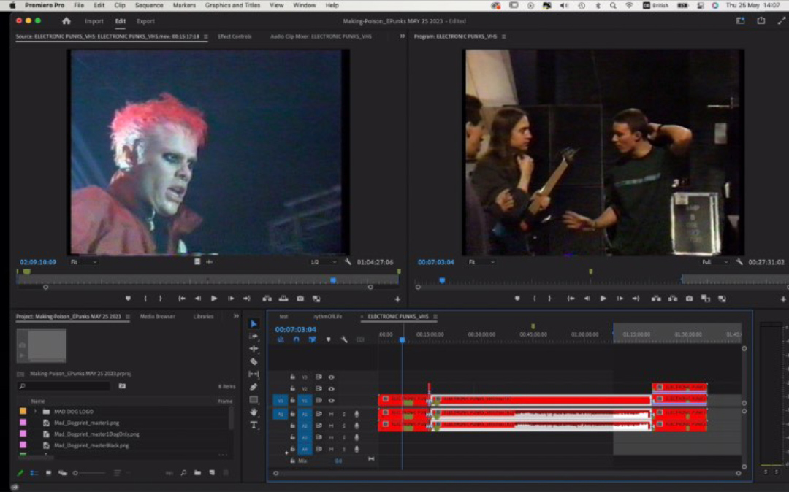Viewport: 789px width, 492px height.
Task: Add marker in the Timeline panel
Action: [329, 339]
